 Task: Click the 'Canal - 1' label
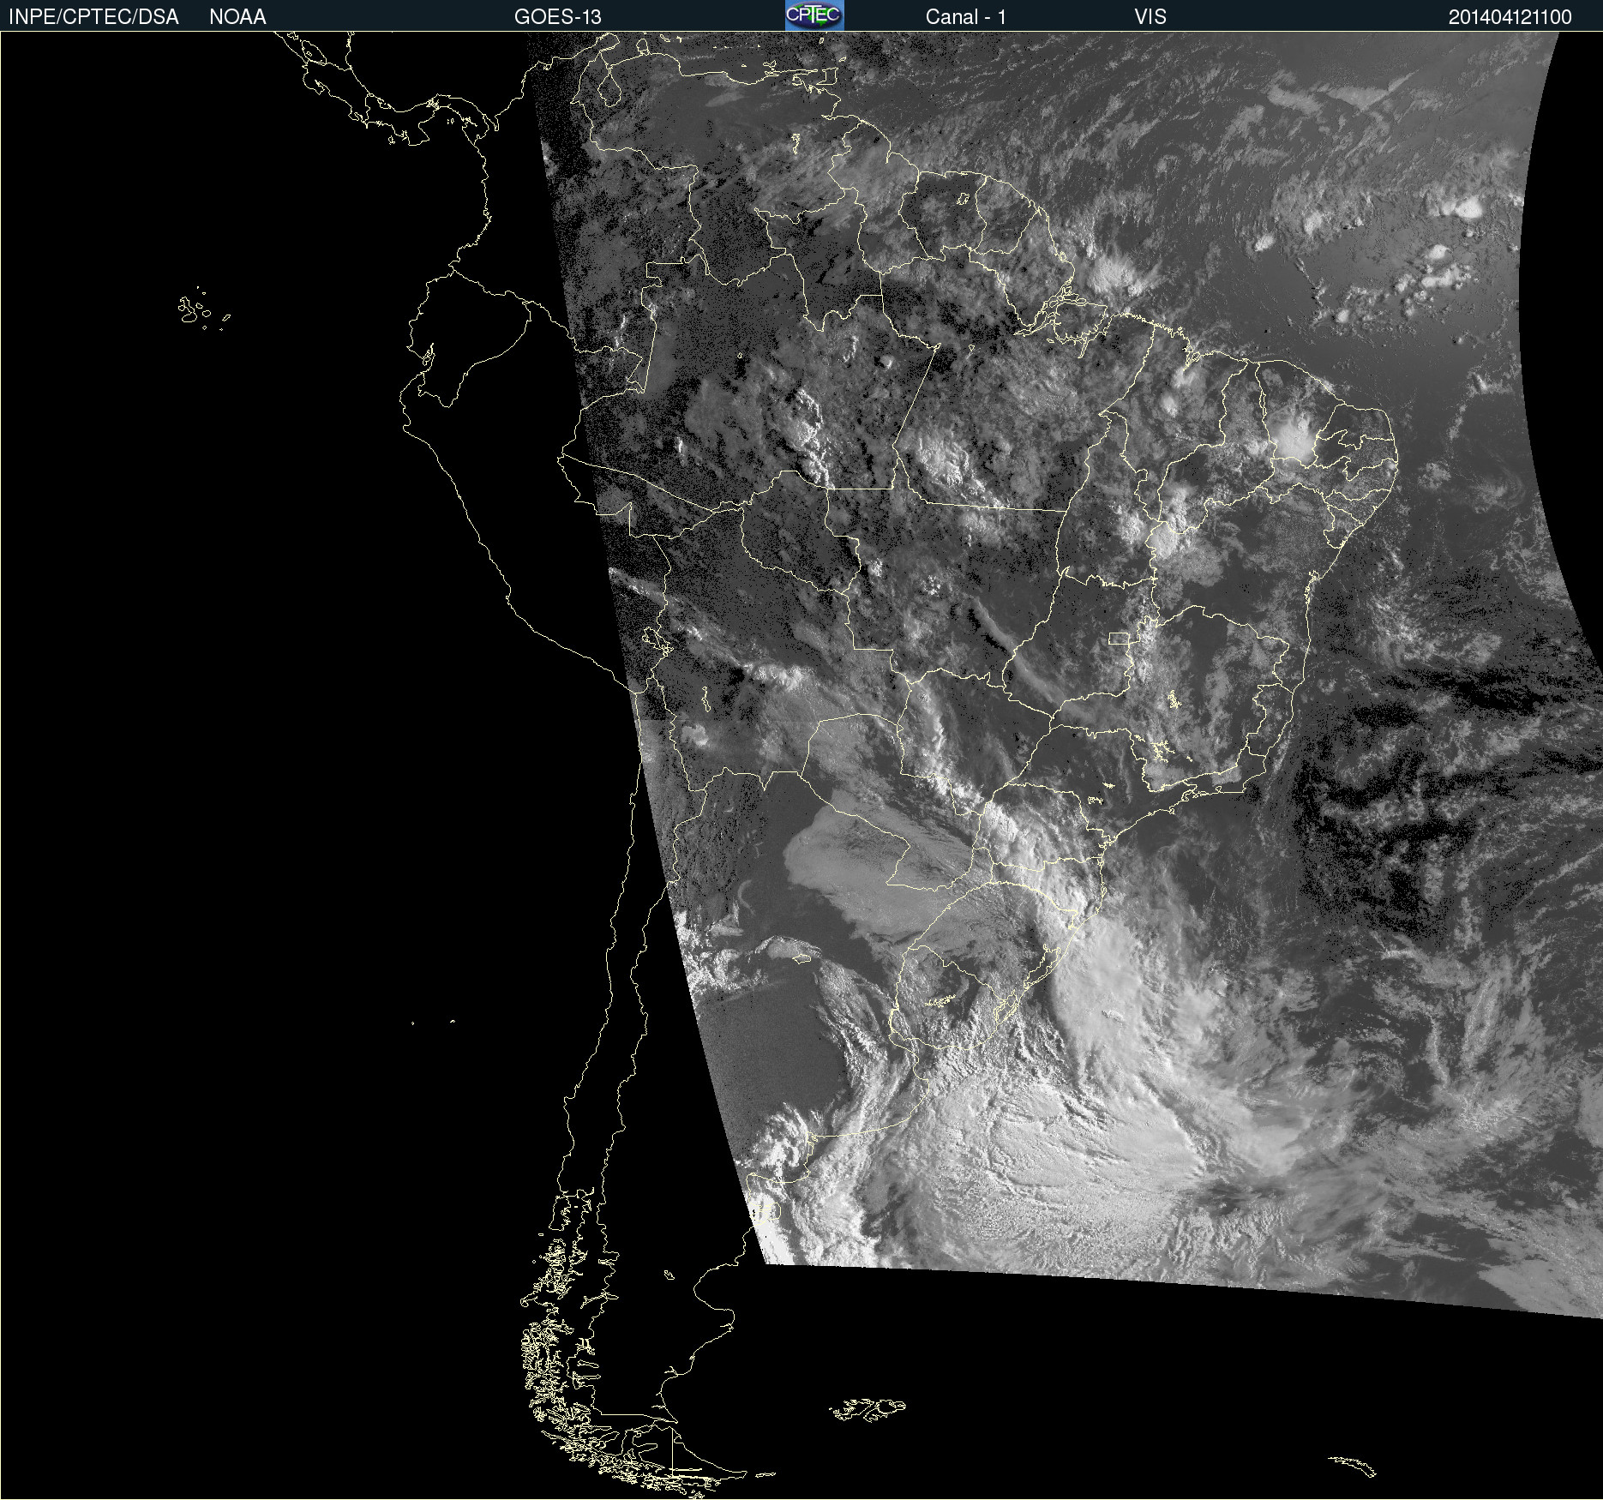(966, 17)
